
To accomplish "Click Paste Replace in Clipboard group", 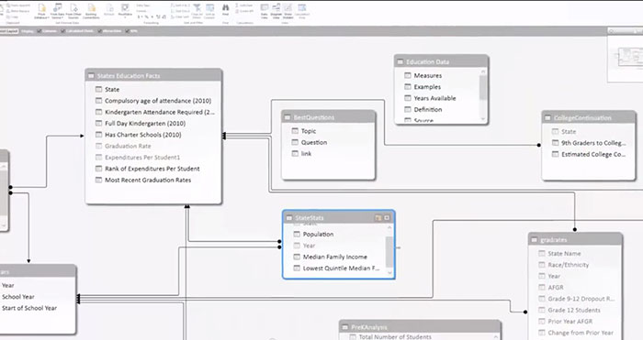I will click(18, 11).
